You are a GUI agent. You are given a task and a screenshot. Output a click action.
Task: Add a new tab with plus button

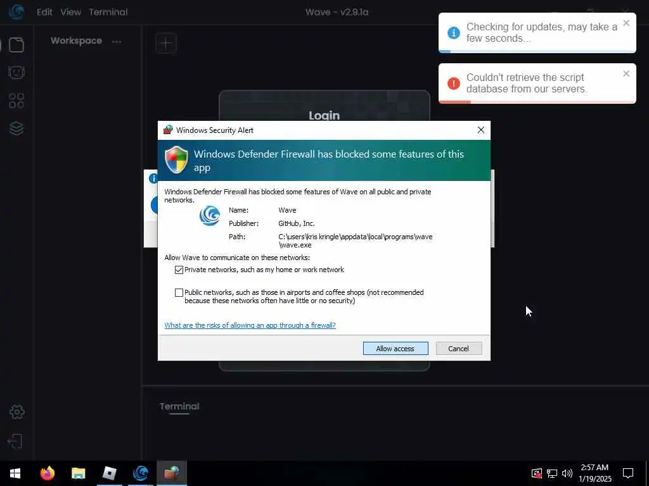(166, 43)
